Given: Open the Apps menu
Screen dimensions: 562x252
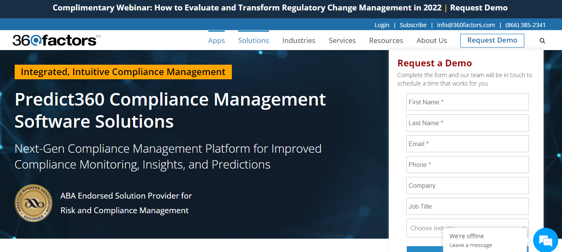Looking at the screenshot, I should coord(216,40).
